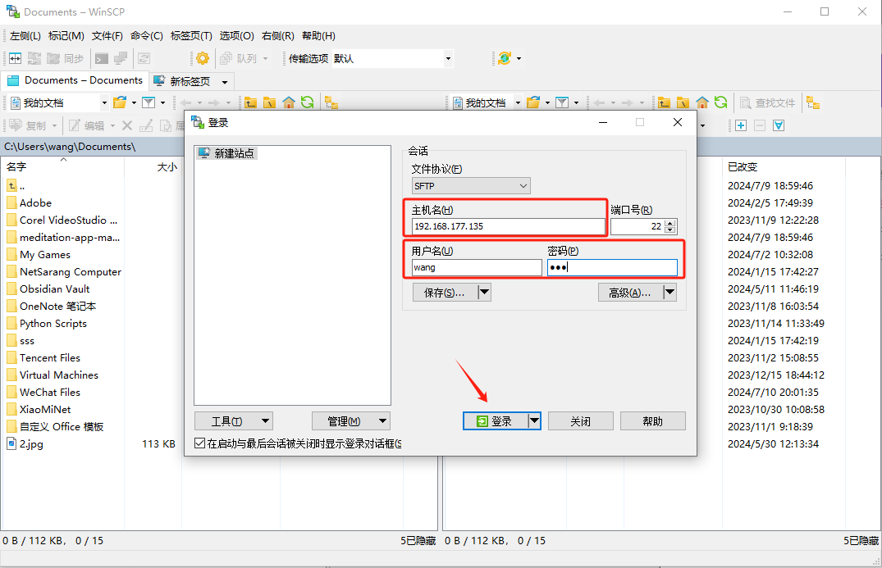This screenshot has height=568, width=882.
Task: Expand the Tools dropdown in login dialog
Action: [x=266, y=420]
